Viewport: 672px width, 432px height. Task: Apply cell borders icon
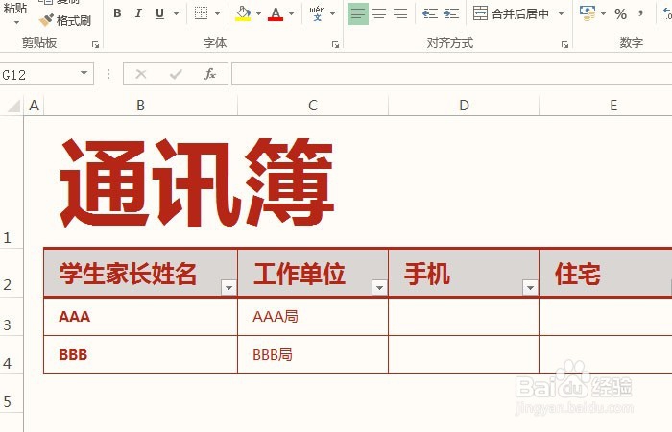point(201,13)
